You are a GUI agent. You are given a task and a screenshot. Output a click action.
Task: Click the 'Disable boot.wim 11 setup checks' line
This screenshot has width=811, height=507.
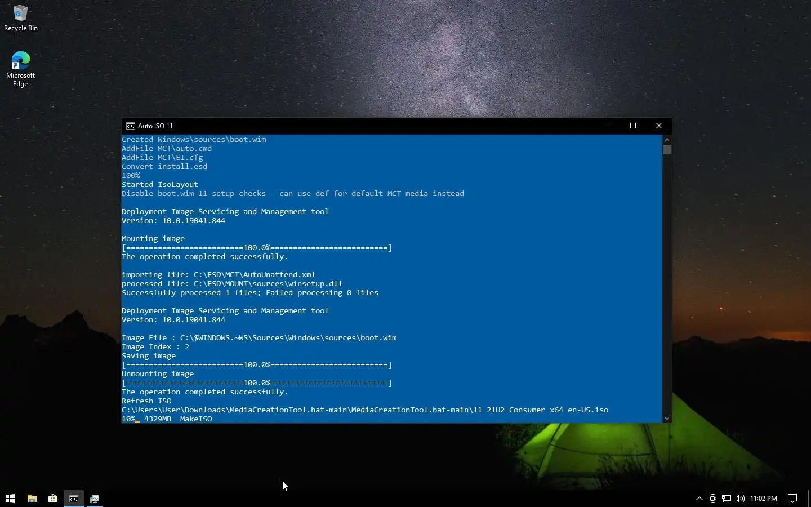(293, 193)
